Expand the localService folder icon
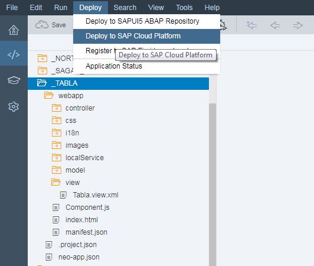The image size is (314, 266). coord(57,158)
